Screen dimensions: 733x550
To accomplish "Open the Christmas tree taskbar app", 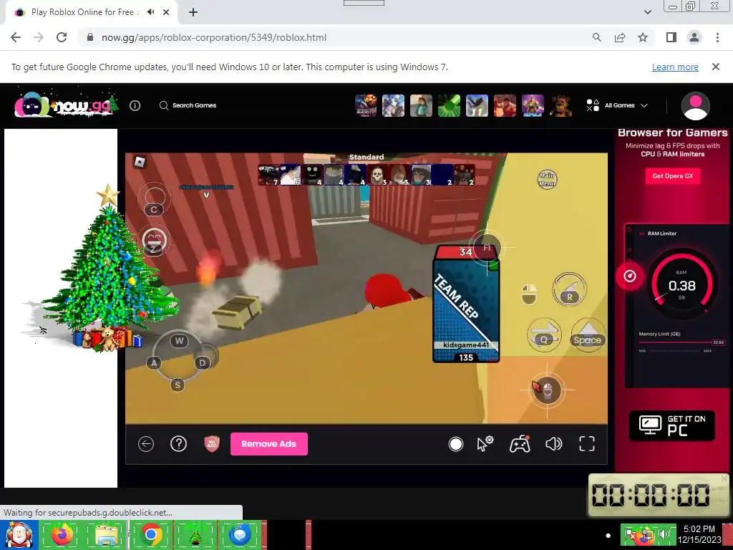I will coord(195,534).
